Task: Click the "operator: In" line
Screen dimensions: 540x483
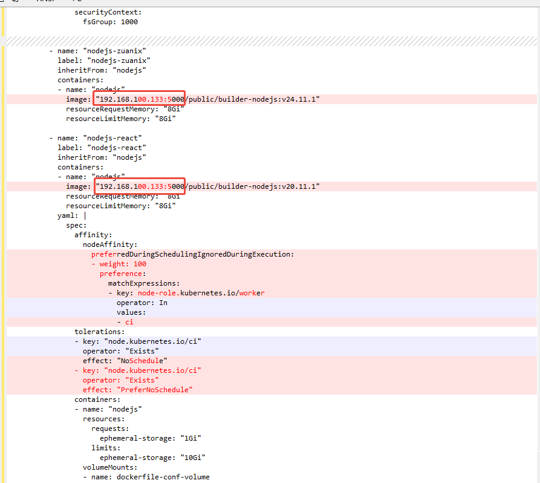Action: click(142, 303)
